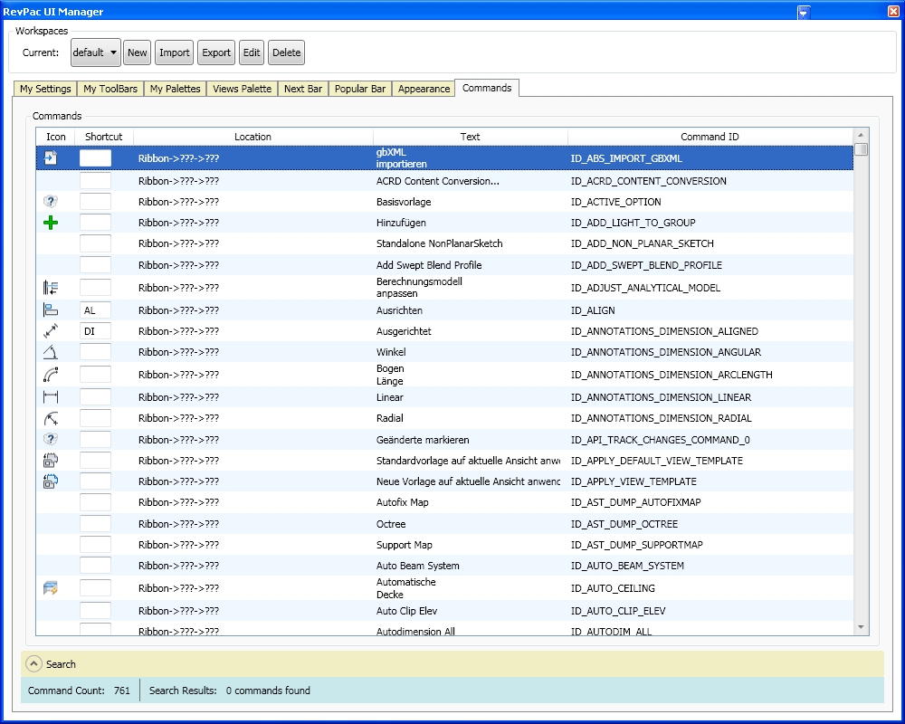Click shortcut field containing AL

(95, 310)
